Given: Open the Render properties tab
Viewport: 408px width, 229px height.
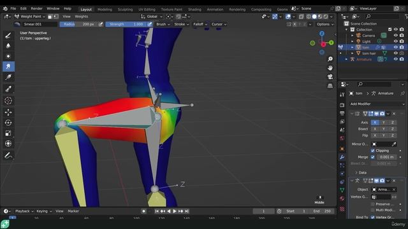Looking at the screenshot, I should coord(342,105).
